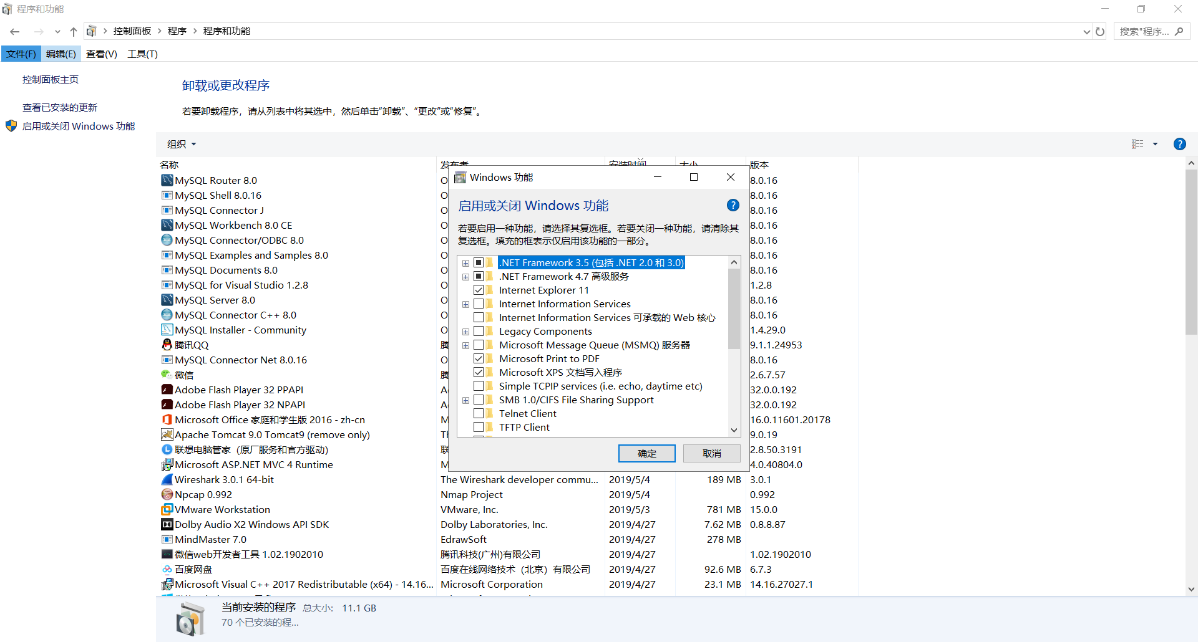
Task: Uncheck Internet Explorer 11 feature
Action: [x=479, y=290]
